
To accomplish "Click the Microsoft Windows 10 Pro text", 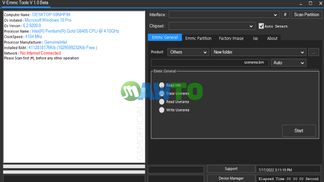I will pos(48,20).
